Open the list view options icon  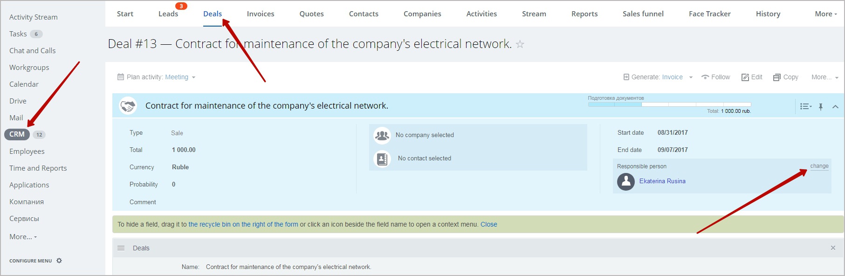coord(806,106)
